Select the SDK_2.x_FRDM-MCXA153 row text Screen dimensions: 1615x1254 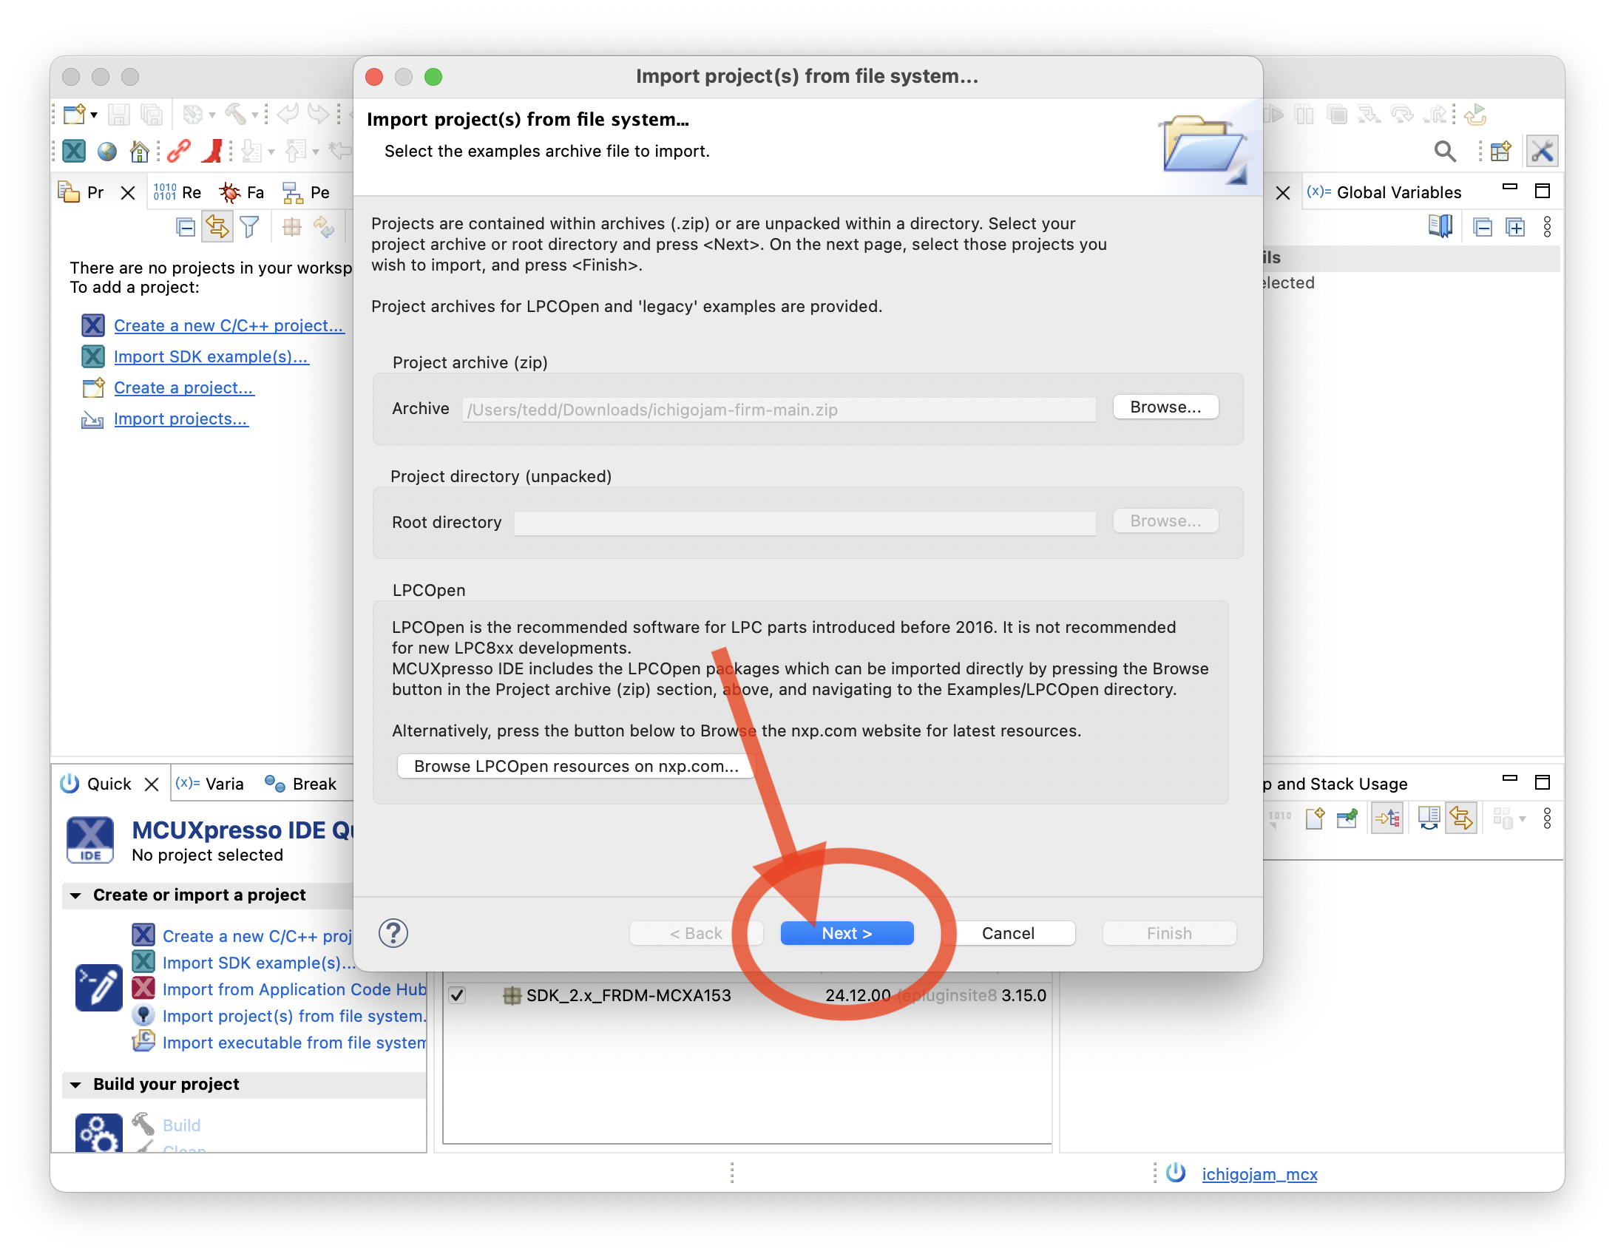pyautogui.click(x=629, y=995)
